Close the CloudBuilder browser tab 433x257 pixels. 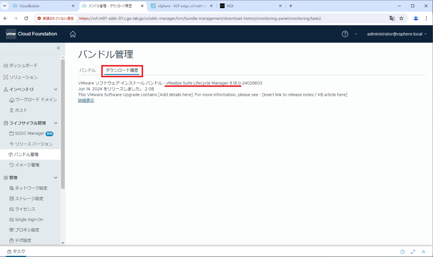tap(73, 6)
